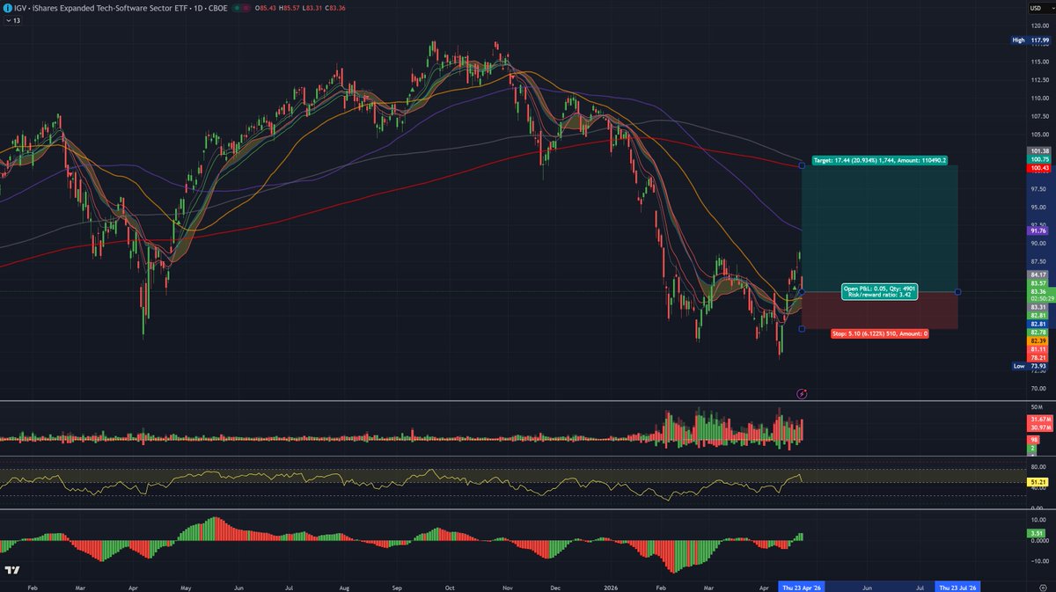Click the Stop 5.10 (6.122%) label

[879, 333]
